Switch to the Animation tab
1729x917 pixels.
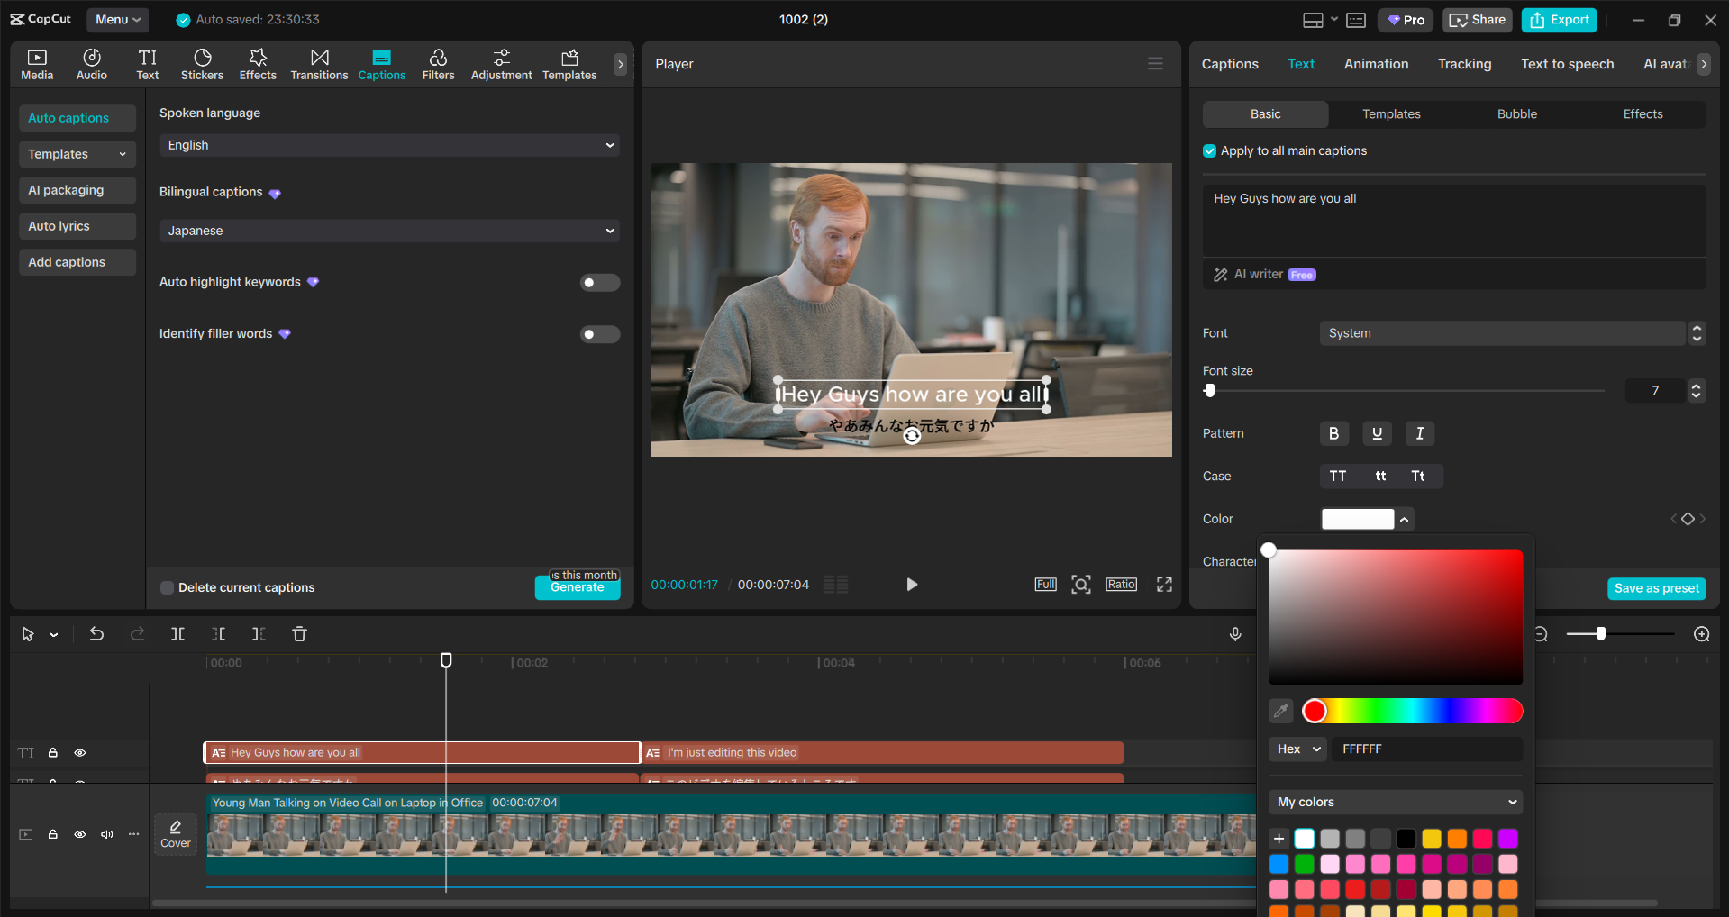tap(1376, 64)
